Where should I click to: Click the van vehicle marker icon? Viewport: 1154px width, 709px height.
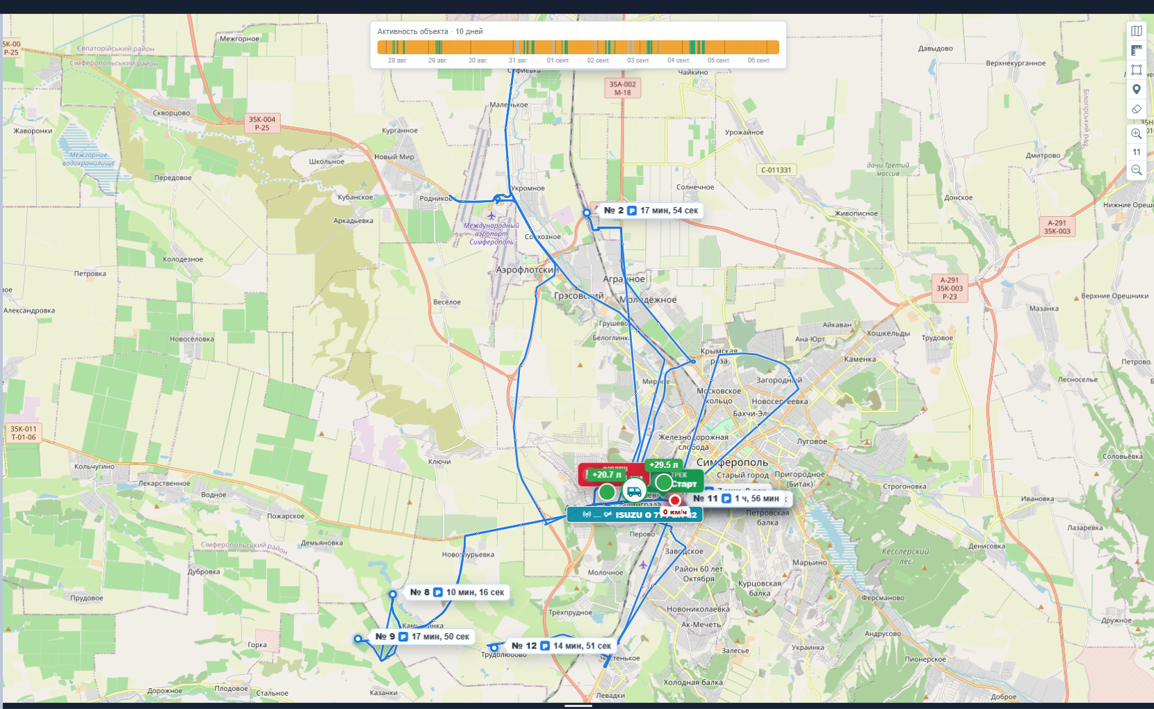pos(634,491)
